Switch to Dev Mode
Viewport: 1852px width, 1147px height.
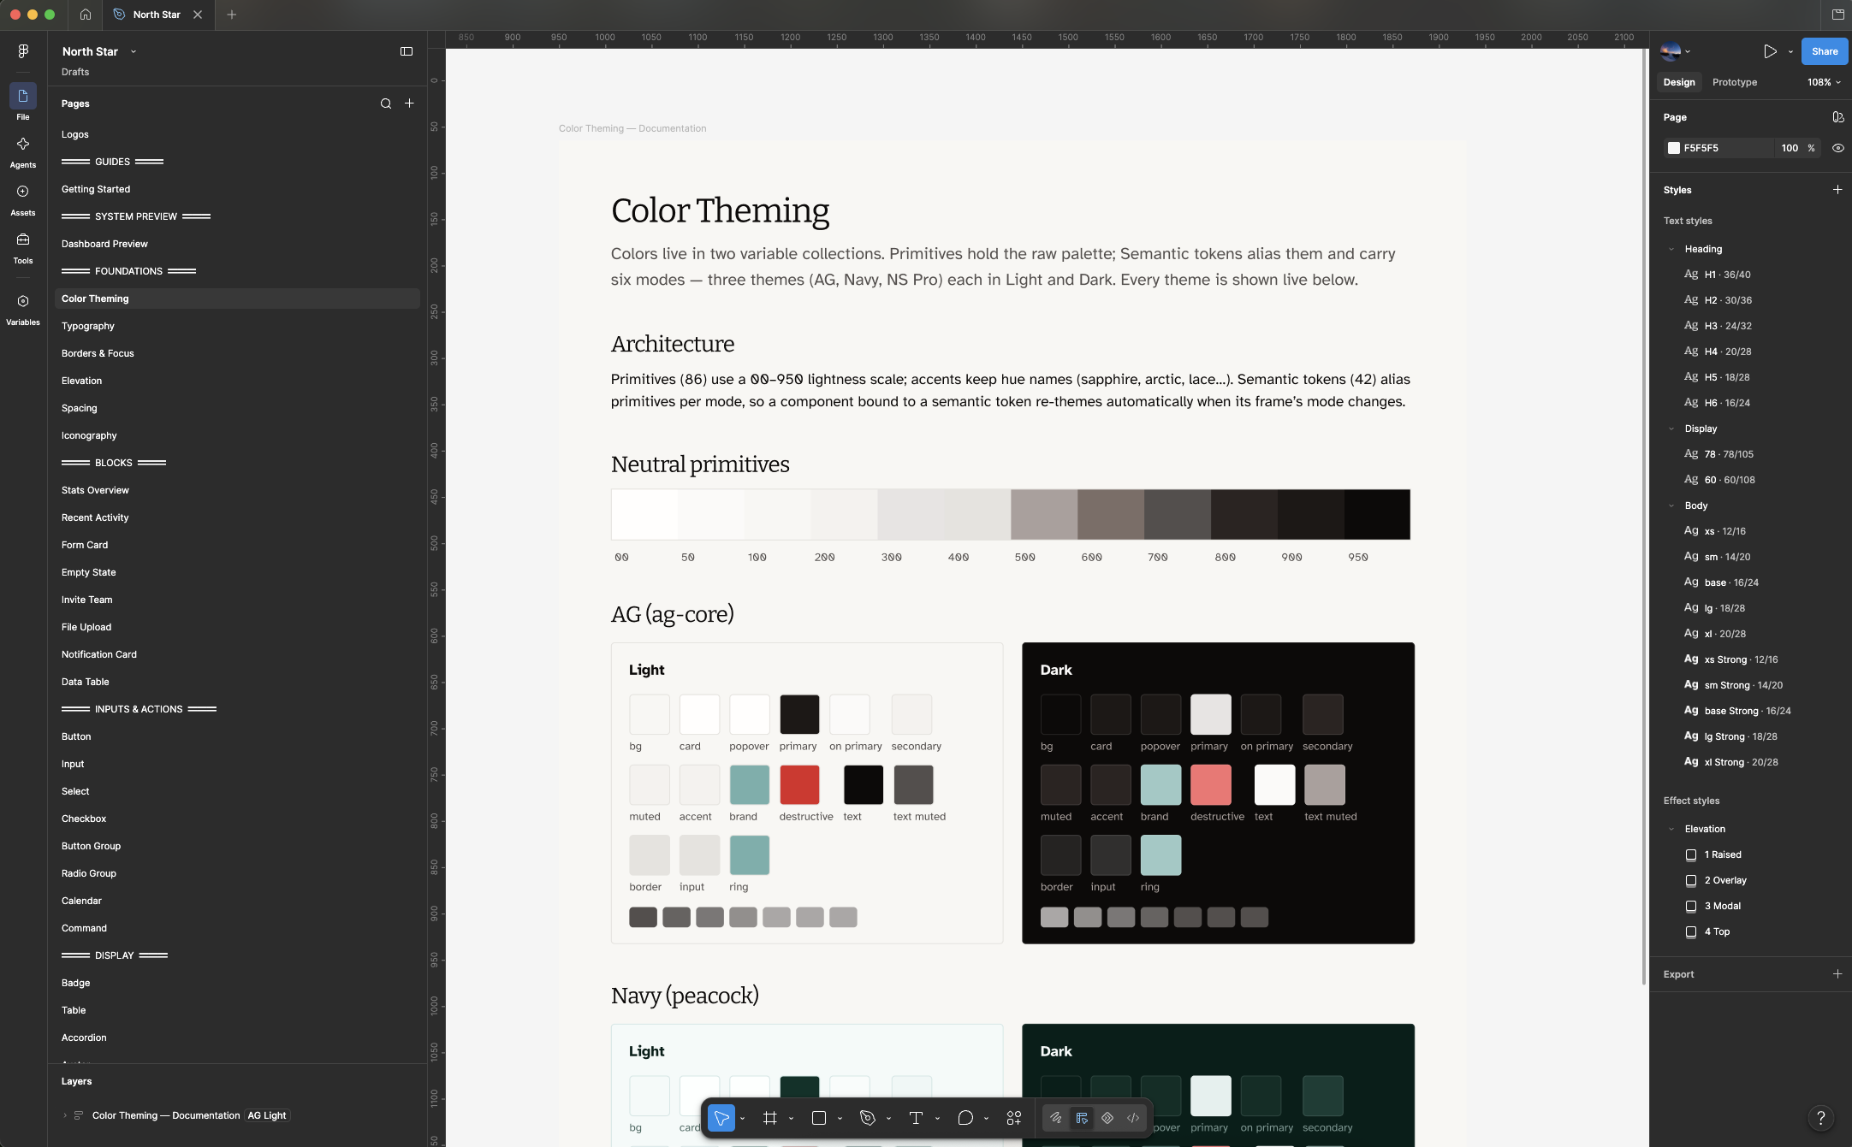point(1133,1118)
